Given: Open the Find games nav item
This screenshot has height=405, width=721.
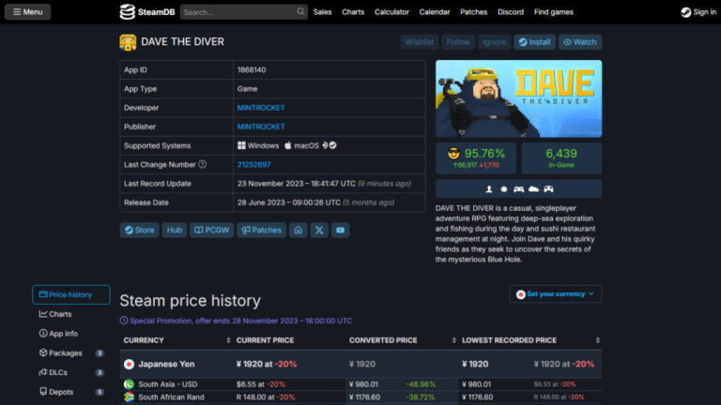Looking at the screenshot, I should (x=553, y=12).
